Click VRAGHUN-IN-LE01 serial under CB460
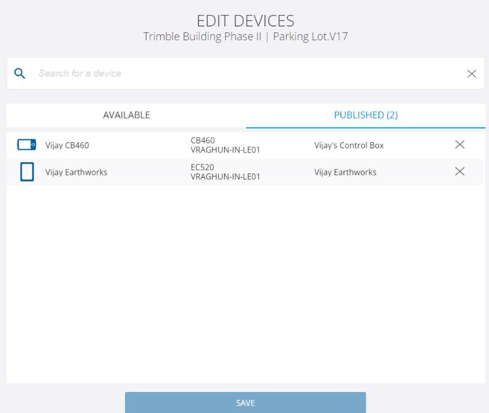Screen dimensions: 489x413 225,149
